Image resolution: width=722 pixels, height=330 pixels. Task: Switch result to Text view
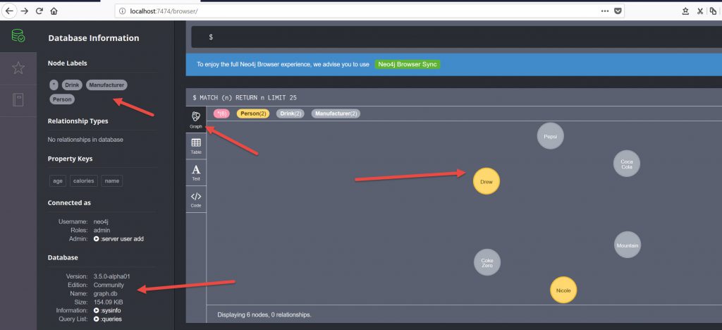(x=196, y=173)
